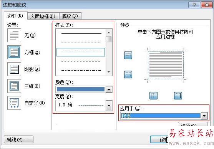214x149 pixels.
Task: Click style list scroll up arrow
Action: [109, 33]
